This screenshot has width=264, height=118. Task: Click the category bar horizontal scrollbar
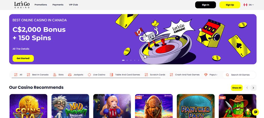point(86,78)
